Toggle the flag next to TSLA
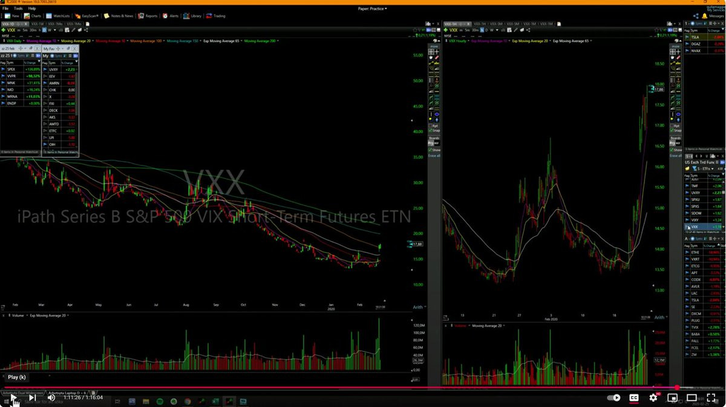This screenshot has height=407, width=726. tap(688, 36)
